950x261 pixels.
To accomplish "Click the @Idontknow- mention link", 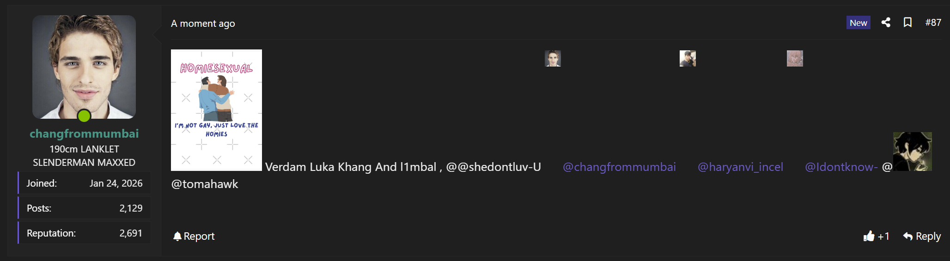I will point(841,167).
